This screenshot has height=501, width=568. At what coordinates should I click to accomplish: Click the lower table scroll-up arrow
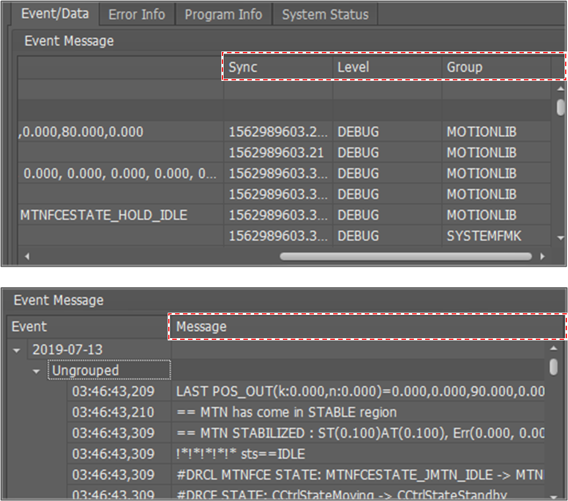click(553, 349)
